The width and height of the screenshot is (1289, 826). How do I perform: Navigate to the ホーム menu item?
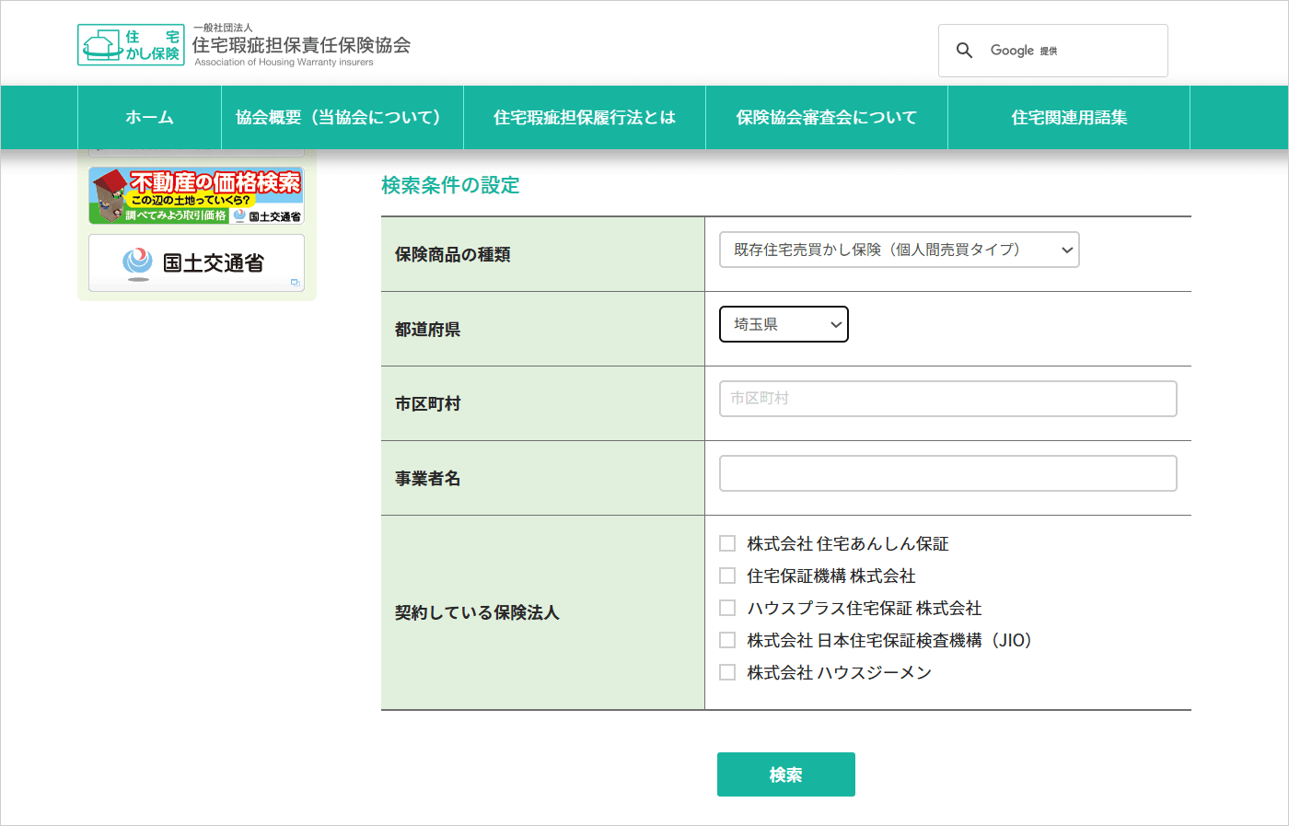(148, 117)
